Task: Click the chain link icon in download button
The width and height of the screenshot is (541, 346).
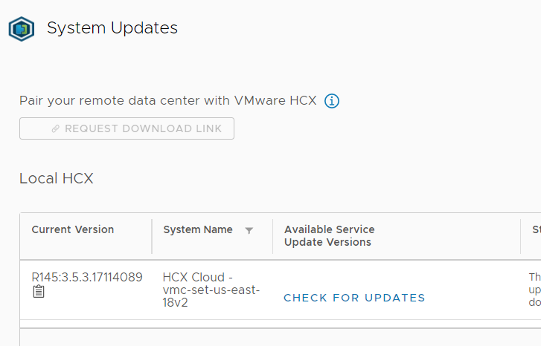Action: coord(55,128)
